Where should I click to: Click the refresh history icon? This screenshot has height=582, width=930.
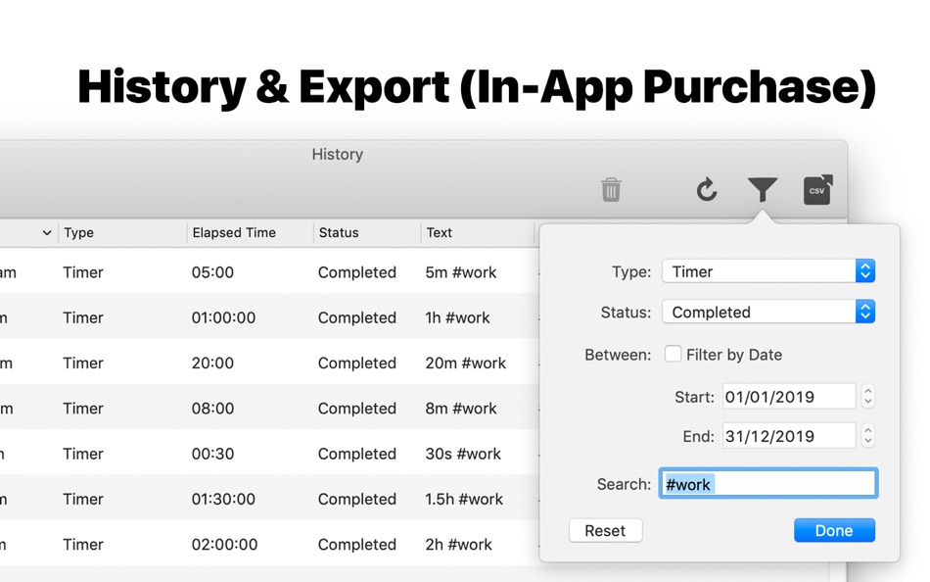[x=707, y=190]
